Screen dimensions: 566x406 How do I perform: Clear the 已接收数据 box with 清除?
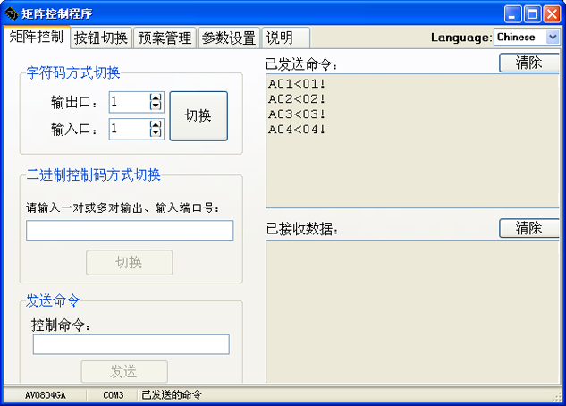pos(528,228)
